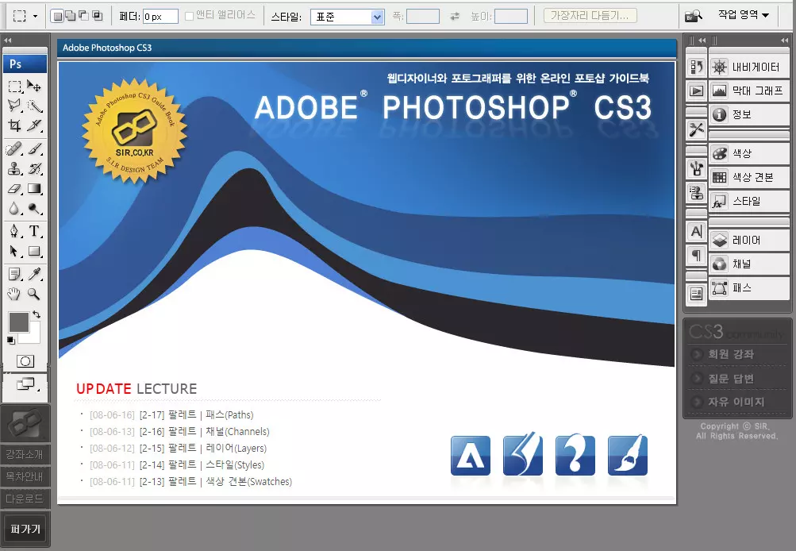Choose Intersect with Selection mode
The image size is (796, 551).
click(x=97, y=16)
